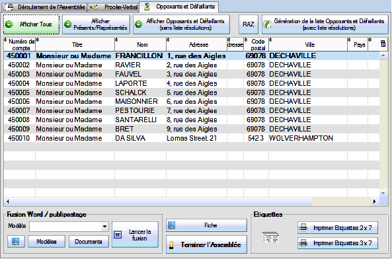Viewport: 392px width, 259px height.
Task: Show Opposants et Défaillants without resolutions list
Action: click(182, 24)
